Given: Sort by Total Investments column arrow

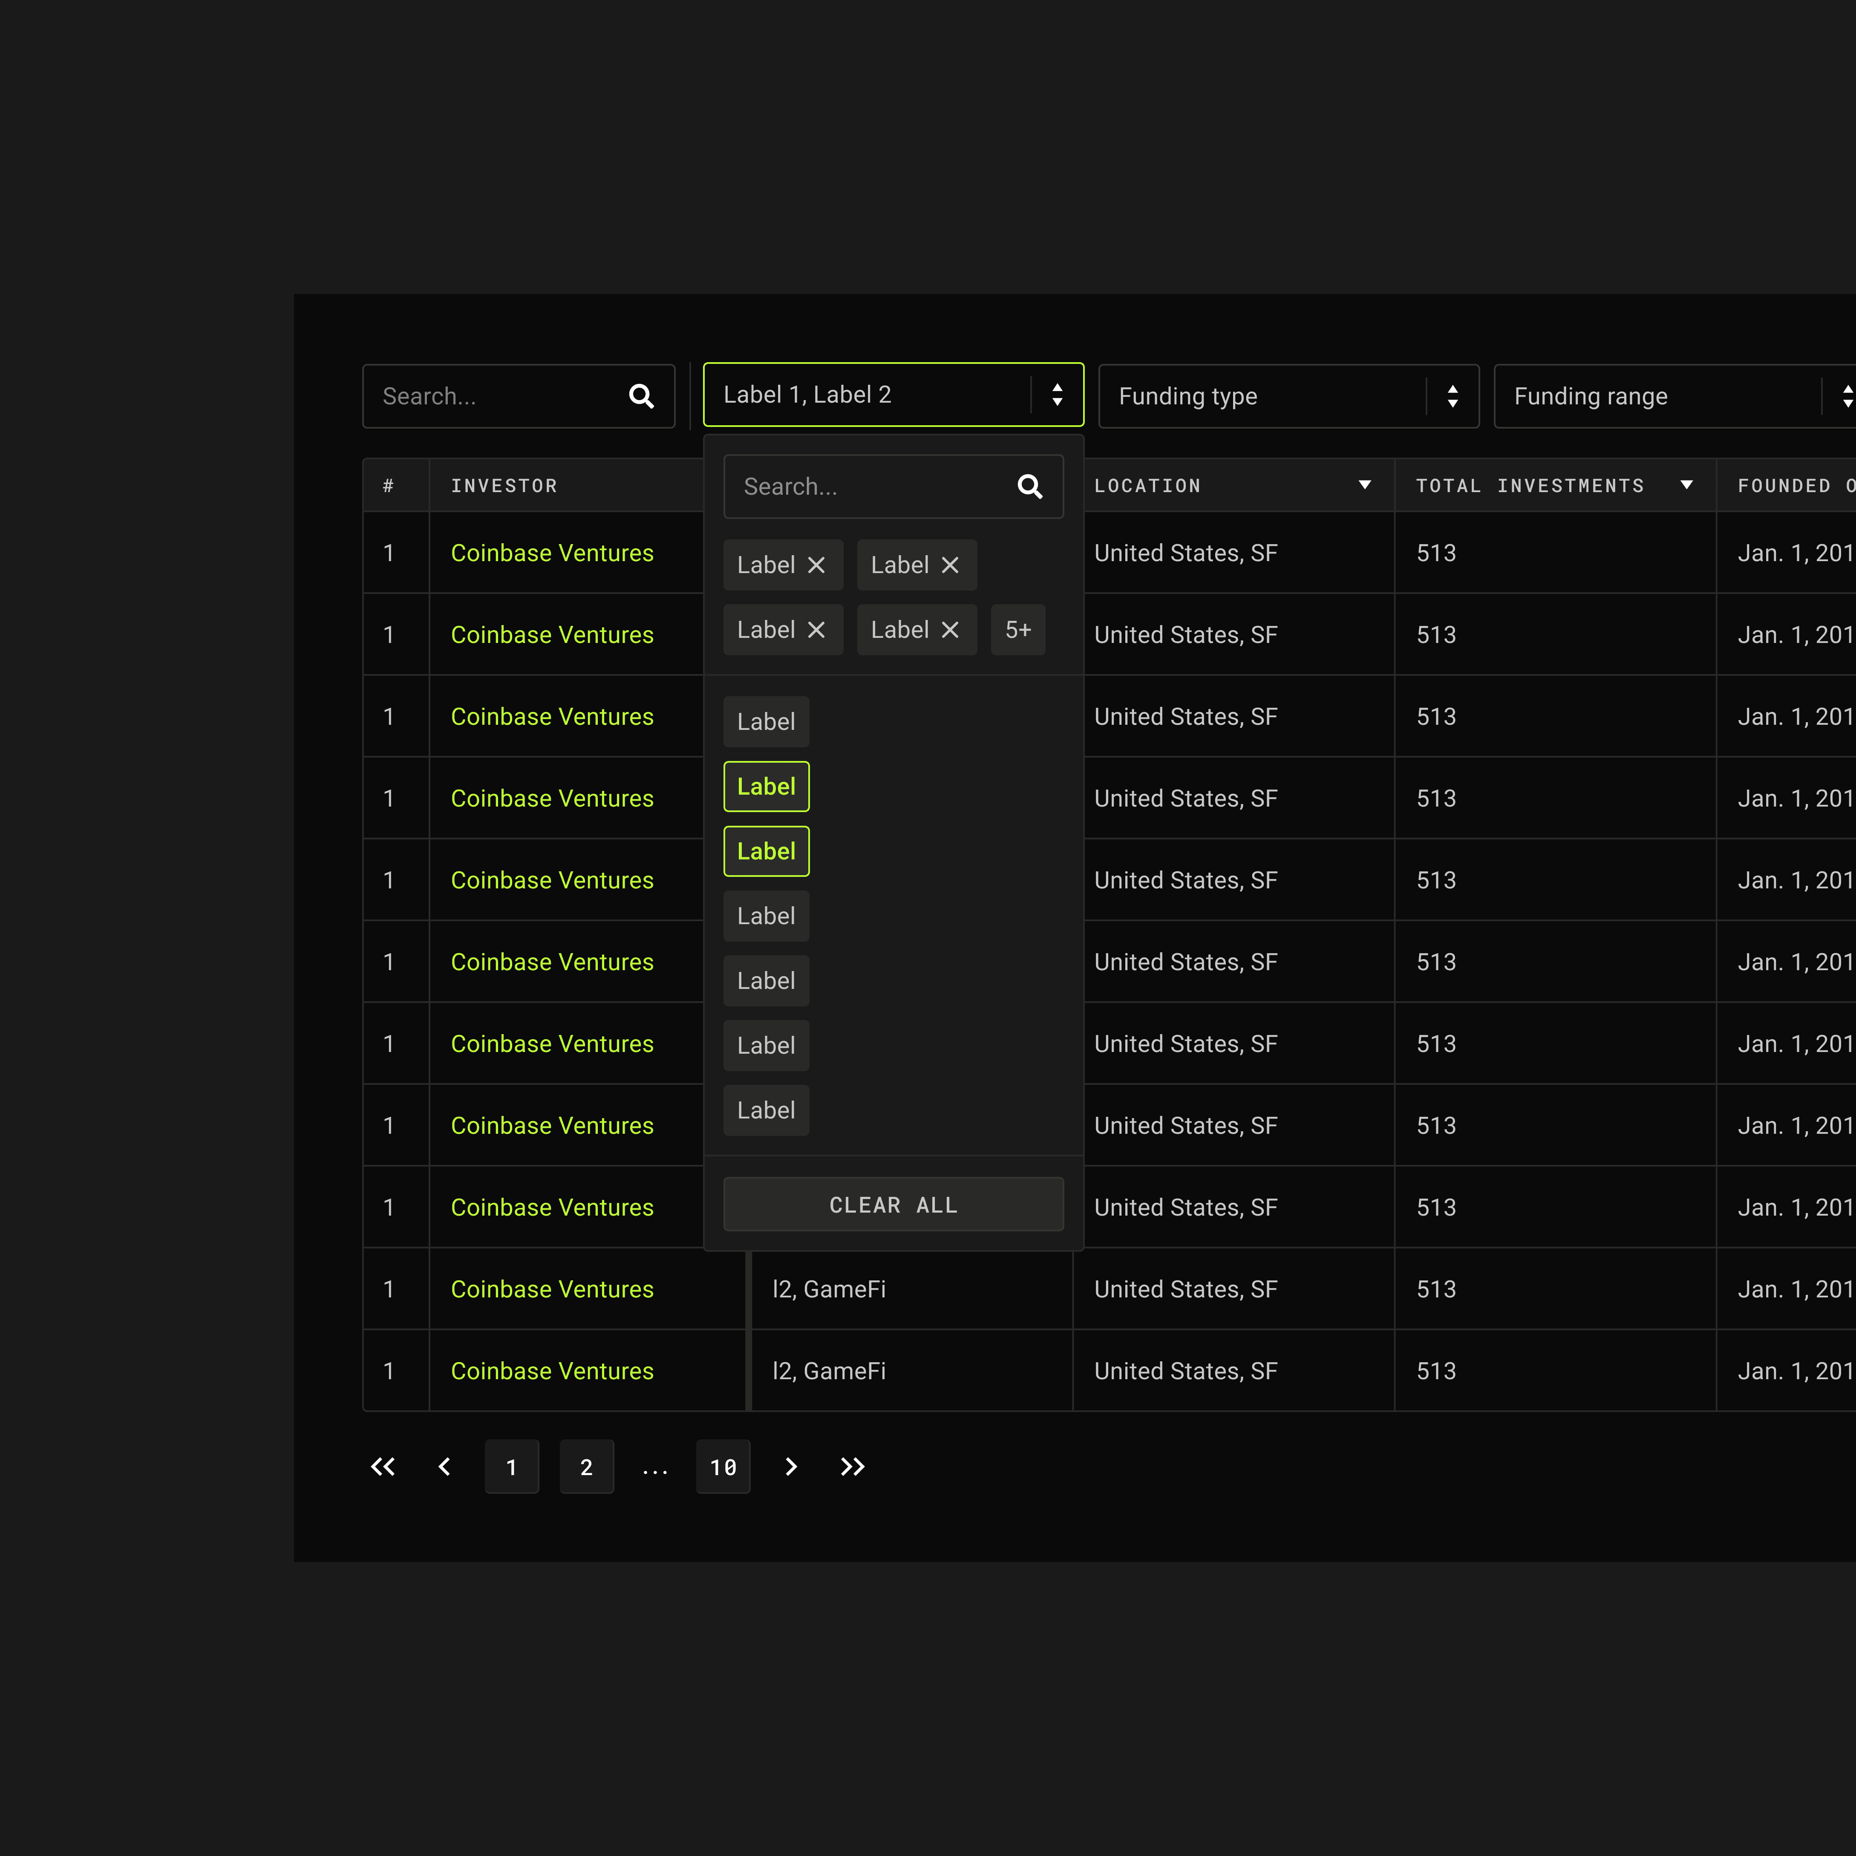Looking at the screenshot, I should click(x=1686, y=485).
